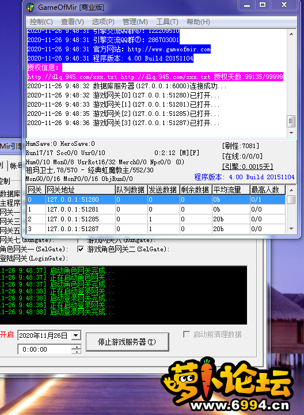Screen dimensions: 304x415
Task: Click the [引擎:0.0015天] underlined status link
Action: click(x=248, y=167)
